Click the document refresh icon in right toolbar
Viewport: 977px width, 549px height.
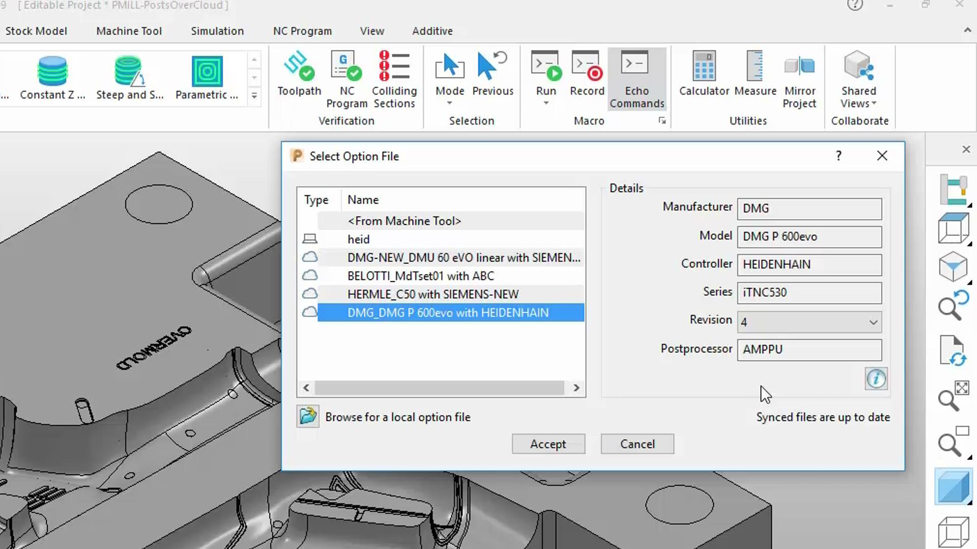tap(953, 350)
